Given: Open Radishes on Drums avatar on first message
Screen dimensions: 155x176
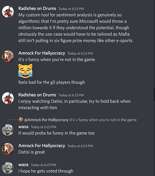Looking at the screenshot, I should click(8, 12).
